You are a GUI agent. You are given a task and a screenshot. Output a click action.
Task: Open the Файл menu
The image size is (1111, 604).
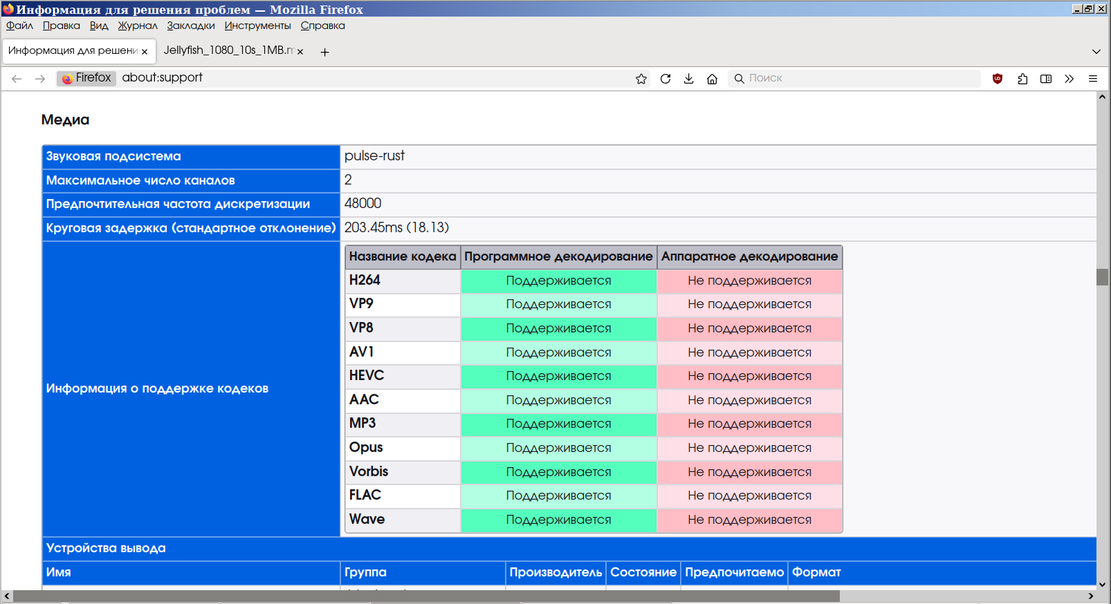tap(19, 26)
